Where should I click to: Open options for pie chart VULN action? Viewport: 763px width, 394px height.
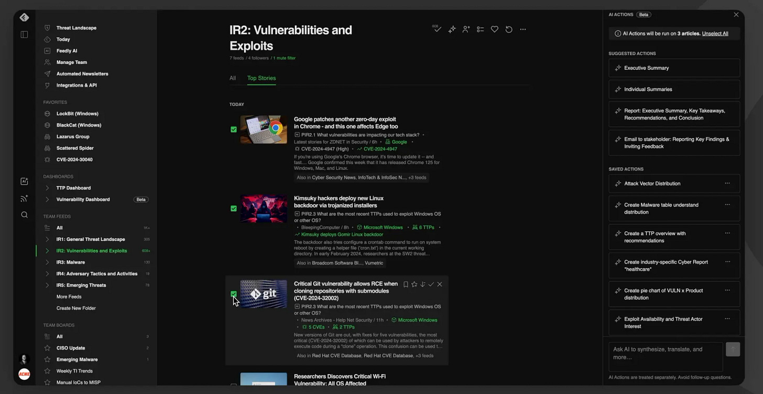point(727,290)
